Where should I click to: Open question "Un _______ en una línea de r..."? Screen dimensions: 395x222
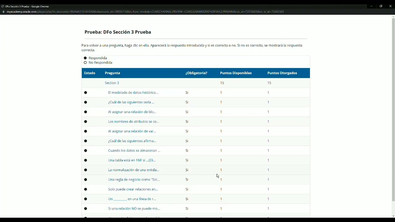coord(132,199)
